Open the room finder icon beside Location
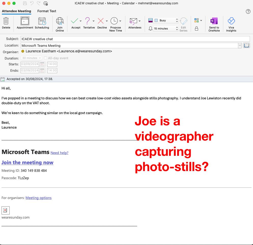The height and width of the screenshot is (245, 253). [246, 45]
